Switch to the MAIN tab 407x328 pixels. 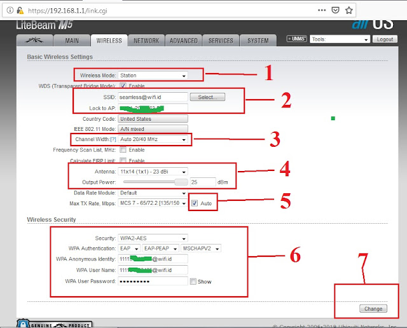[x=72, y=41]
